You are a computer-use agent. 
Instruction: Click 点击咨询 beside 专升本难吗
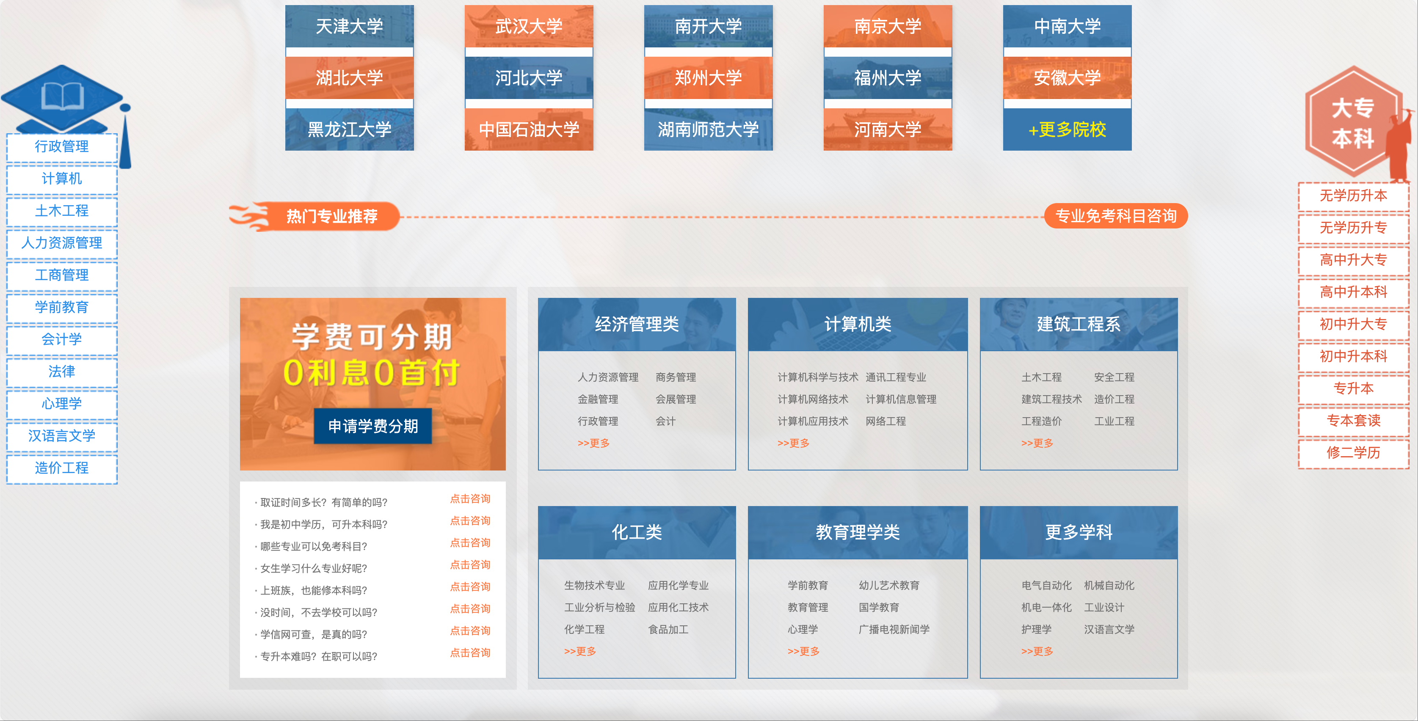click(470, 653)
